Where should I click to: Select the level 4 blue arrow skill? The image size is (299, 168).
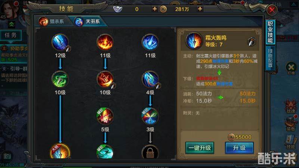click(150, 79)
